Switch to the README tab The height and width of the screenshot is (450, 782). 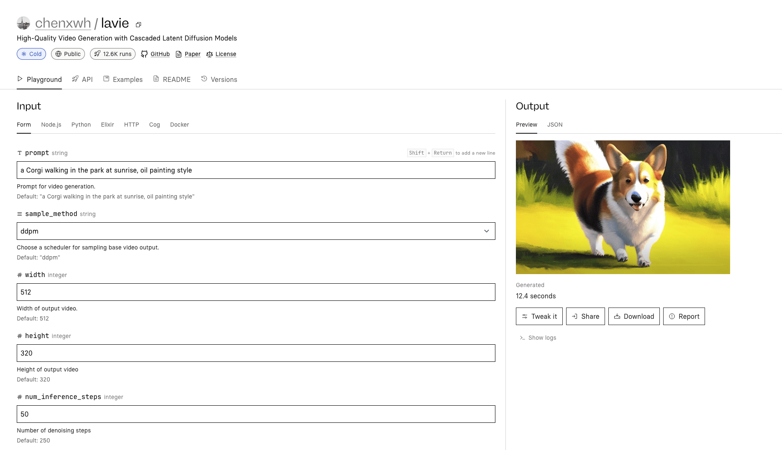coord(172,79)
